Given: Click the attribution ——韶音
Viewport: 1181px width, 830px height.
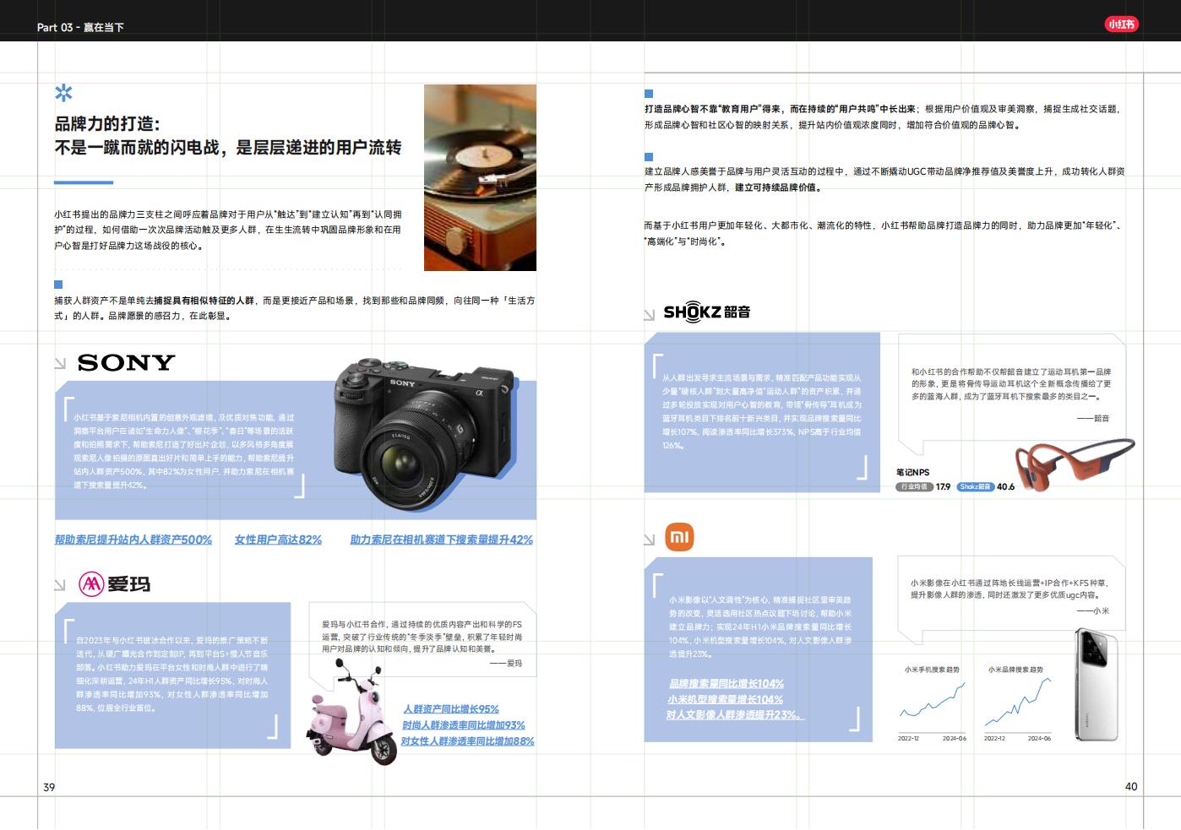Looking at the screenshot, I should [1093, 418].
